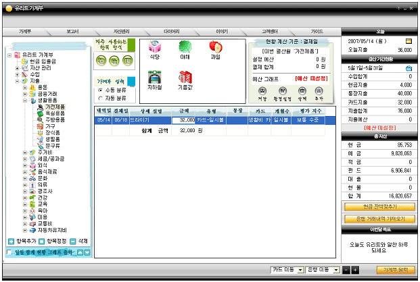Click the 식당 (restaurant) shortcut icon
420x282 pixels.
coord(155,48)
